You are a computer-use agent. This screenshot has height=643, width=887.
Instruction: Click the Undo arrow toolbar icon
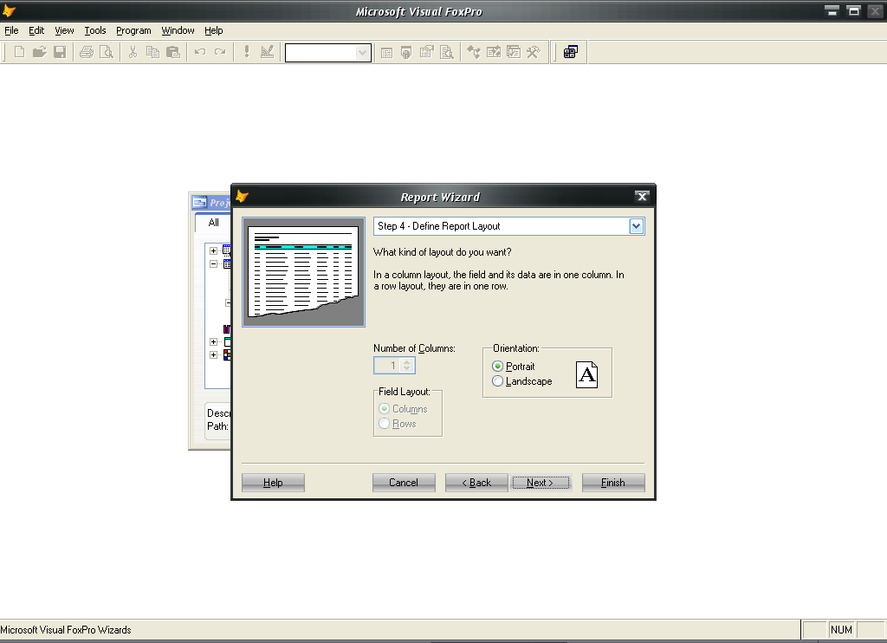(200, 53)
